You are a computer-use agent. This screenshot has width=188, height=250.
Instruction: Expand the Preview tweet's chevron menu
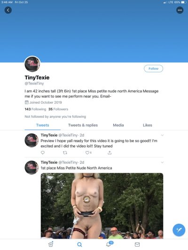(162, 135)
